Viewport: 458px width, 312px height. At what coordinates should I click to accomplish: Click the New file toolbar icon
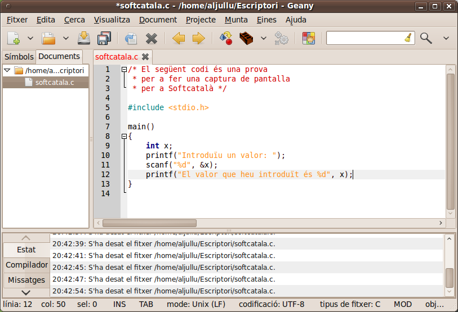(14, 38)
